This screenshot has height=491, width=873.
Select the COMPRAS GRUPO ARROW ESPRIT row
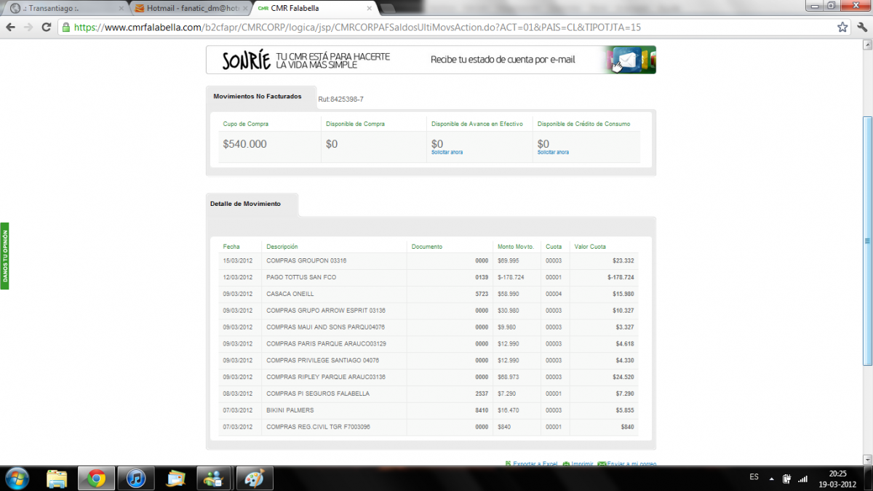pyautogui.click(x=428, y=311)
